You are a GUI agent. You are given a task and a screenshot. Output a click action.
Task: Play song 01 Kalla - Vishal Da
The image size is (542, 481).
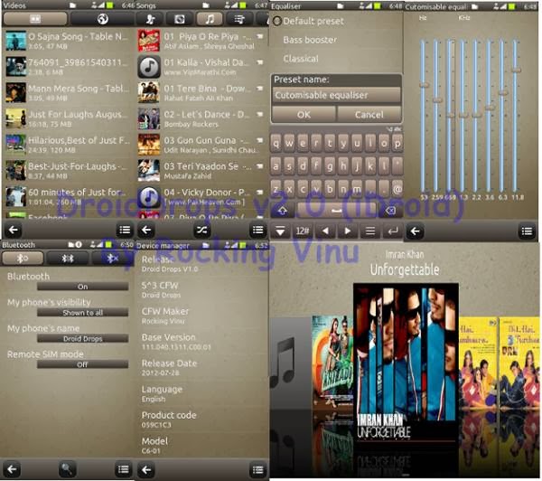coord(201,66)
